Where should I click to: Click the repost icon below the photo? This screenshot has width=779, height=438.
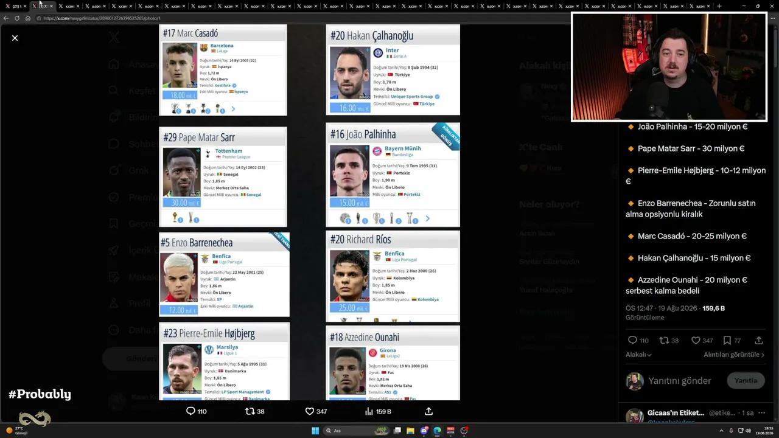[250, 411]
